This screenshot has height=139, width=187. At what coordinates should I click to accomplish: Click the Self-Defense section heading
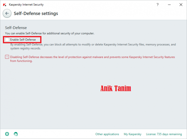[16, 27]
